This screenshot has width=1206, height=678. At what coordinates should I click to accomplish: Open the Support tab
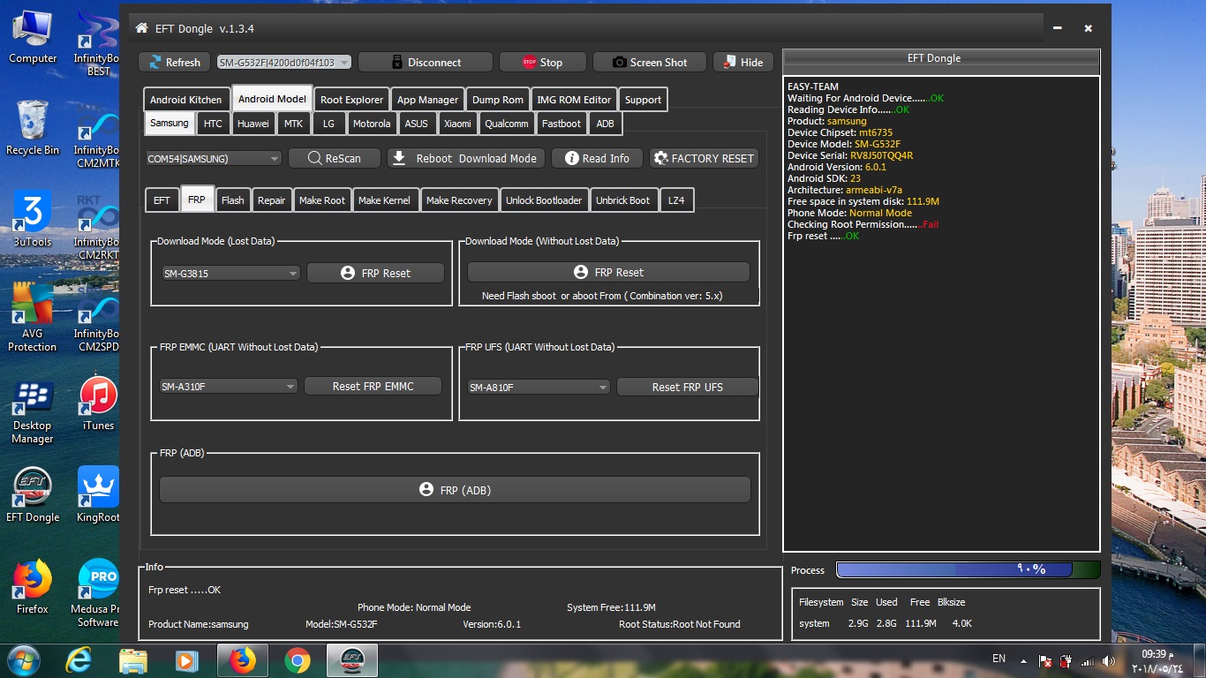click(643, 100)
